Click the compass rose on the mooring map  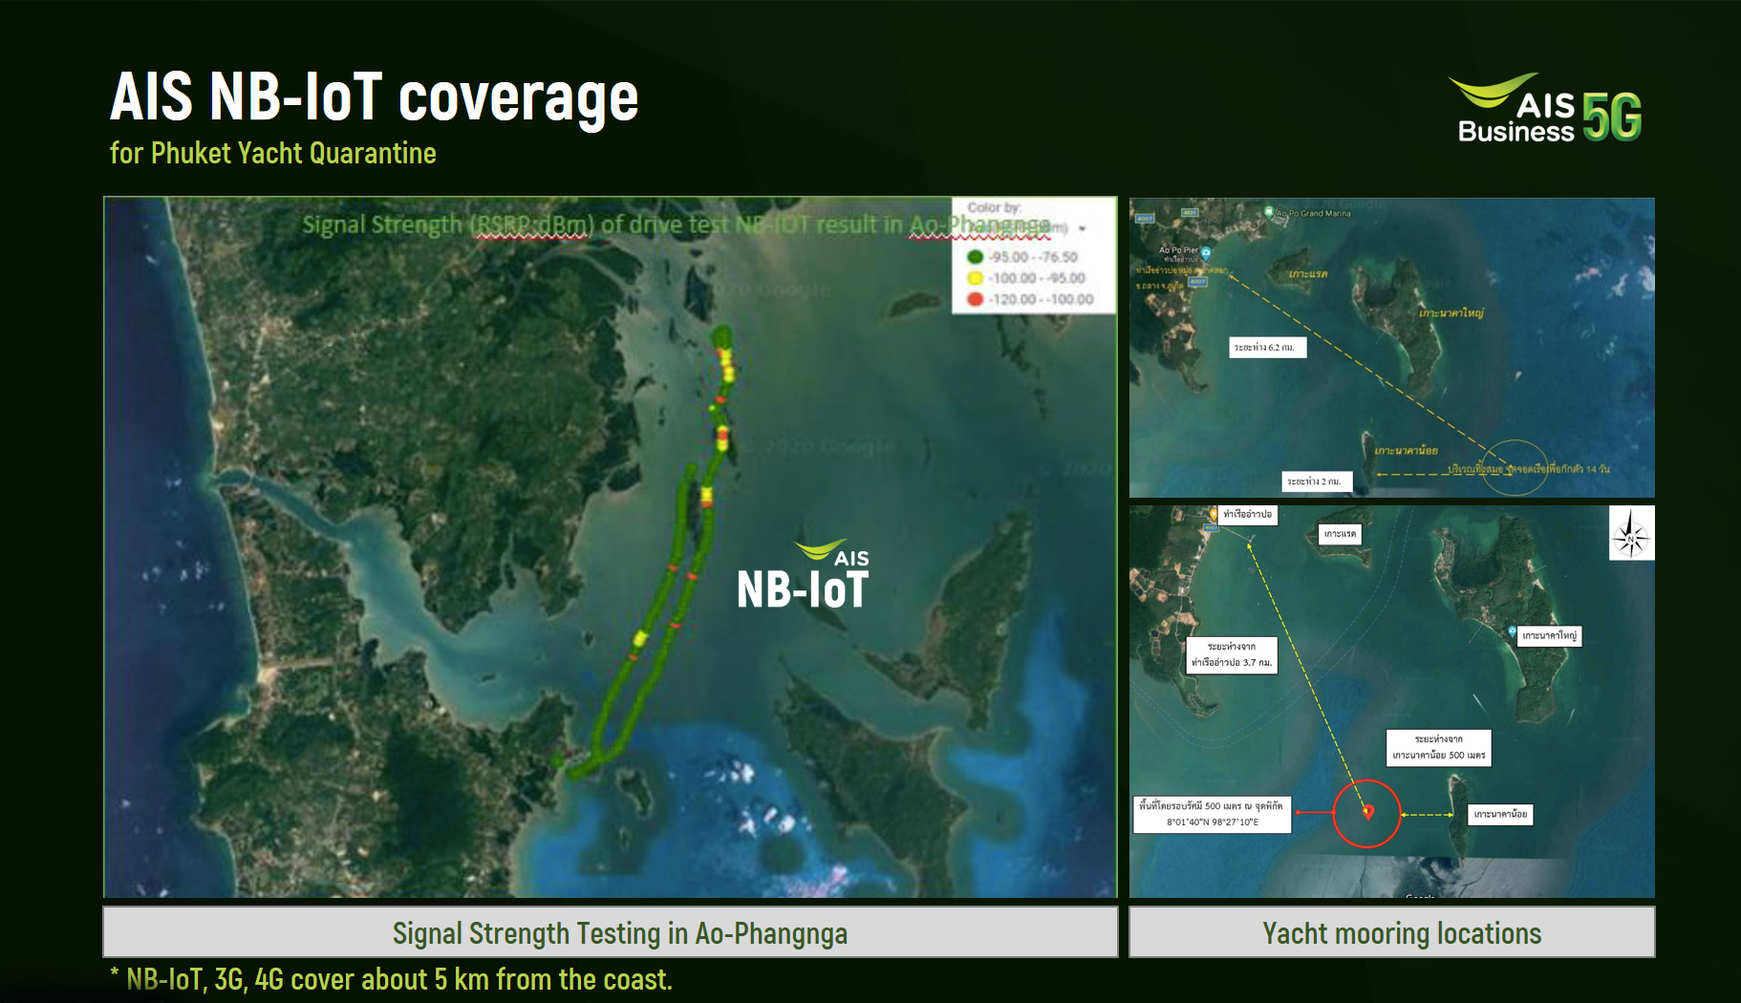(x=1630, y=535)
